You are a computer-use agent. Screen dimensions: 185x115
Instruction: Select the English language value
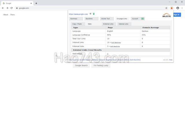tap(110, 31)
